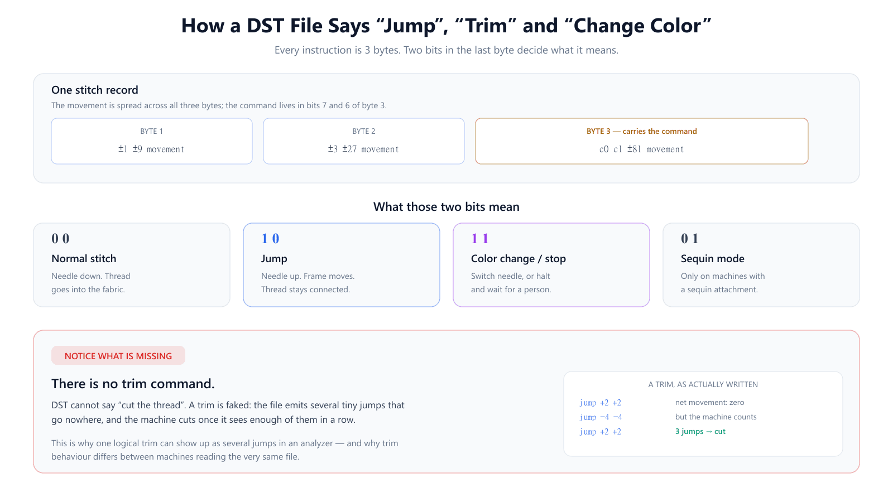The image size is (893, 502).
Task: Click the 'NOTICE WHAT IS MISSING' badge
Action: (118, 356)
